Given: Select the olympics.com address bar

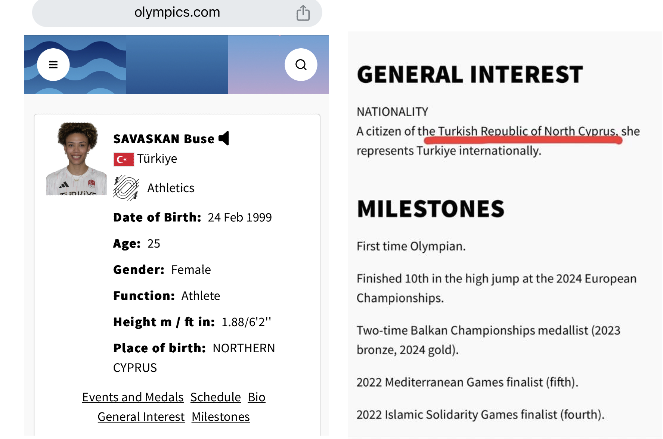Looking at the screenshot, I should [x=177, y=13].
